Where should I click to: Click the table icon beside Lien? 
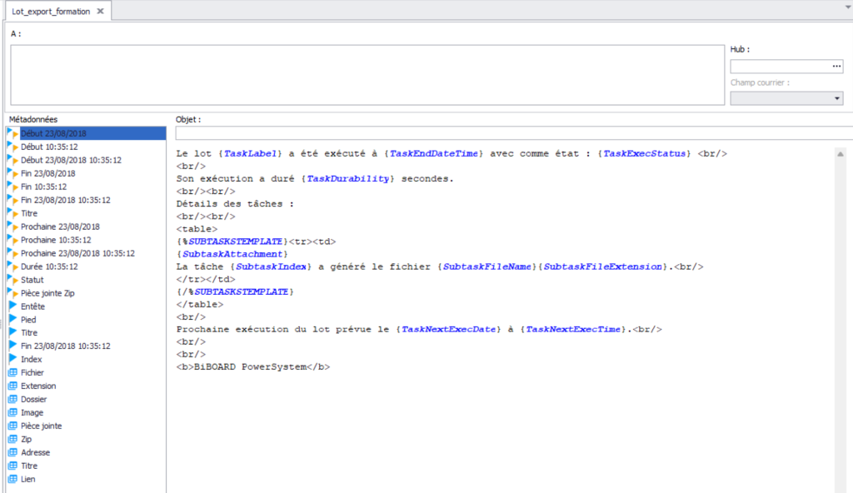(x=12, y=479)
